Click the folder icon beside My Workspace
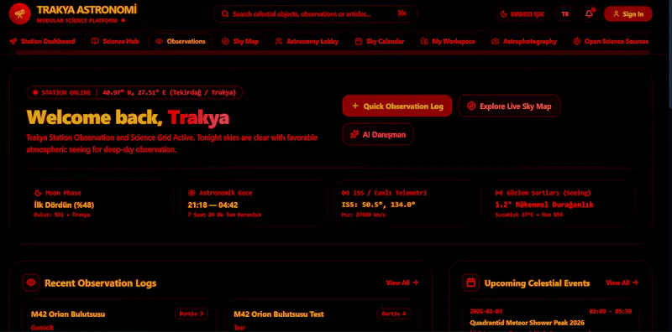Image resolution: width=672 pixels, height=332 pixels. (424, 42)
